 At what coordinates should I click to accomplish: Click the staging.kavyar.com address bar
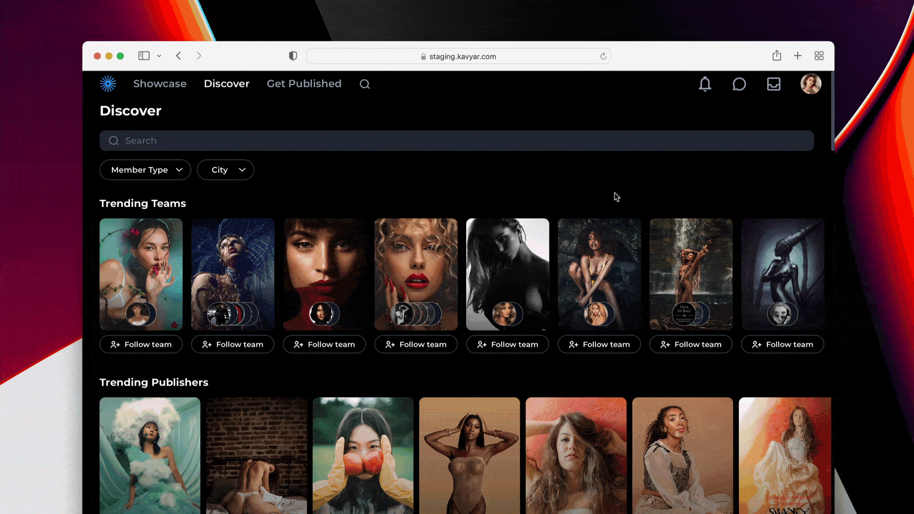click(458, 56)
